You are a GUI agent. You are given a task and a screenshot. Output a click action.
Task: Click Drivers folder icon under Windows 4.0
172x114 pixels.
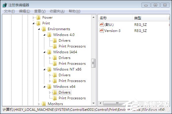point(55,41)
